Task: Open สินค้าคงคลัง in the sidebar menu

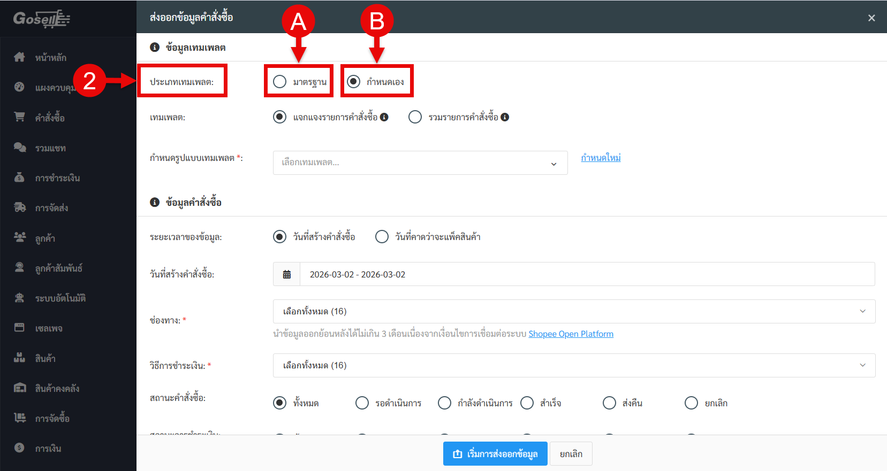Action: pos(57,389)
